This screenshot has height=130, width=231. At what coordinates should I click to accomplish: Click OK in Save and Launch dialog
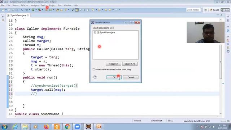[x=114, y=77]
